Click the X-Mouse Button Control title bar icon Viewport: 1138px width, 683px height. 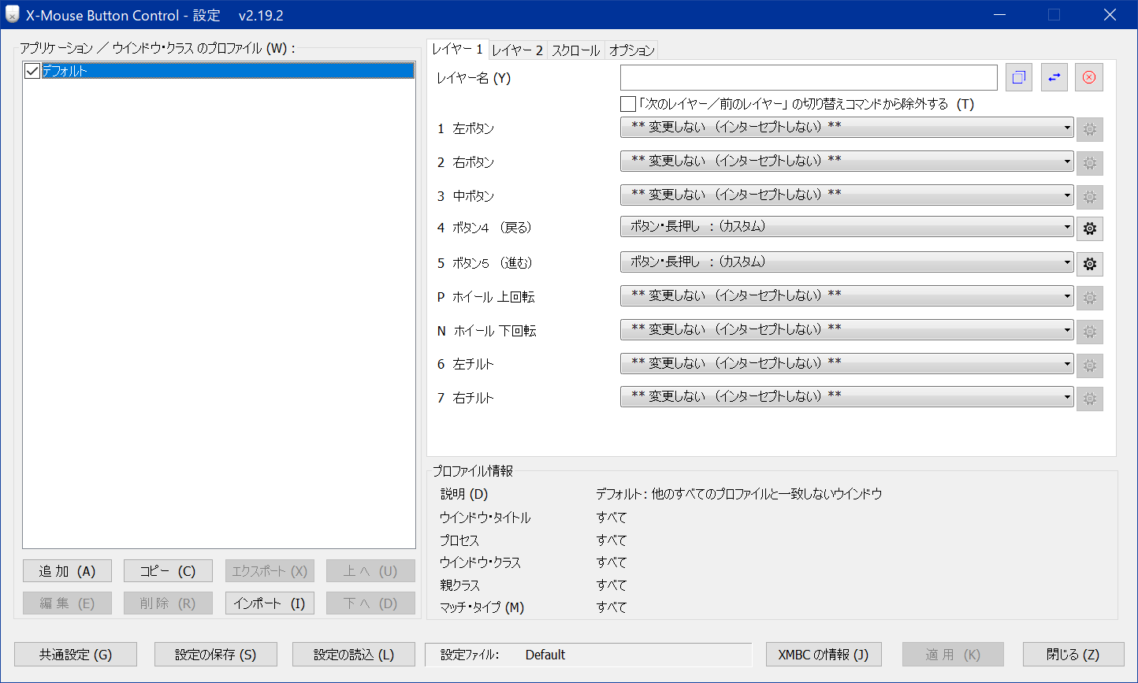pos(12,14)
